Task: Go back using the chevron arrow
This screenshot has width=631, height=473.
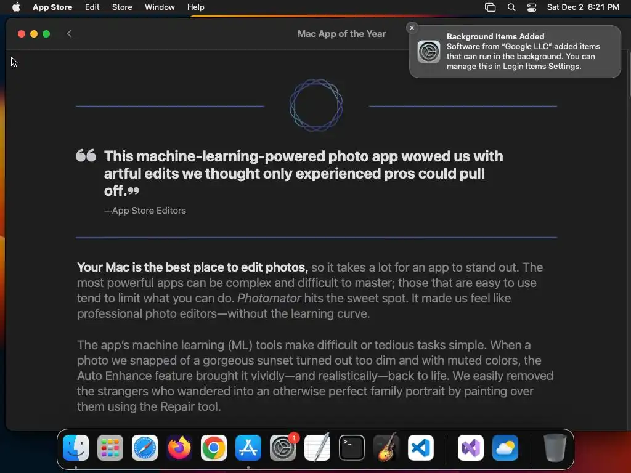Action: tap(69, 34)
